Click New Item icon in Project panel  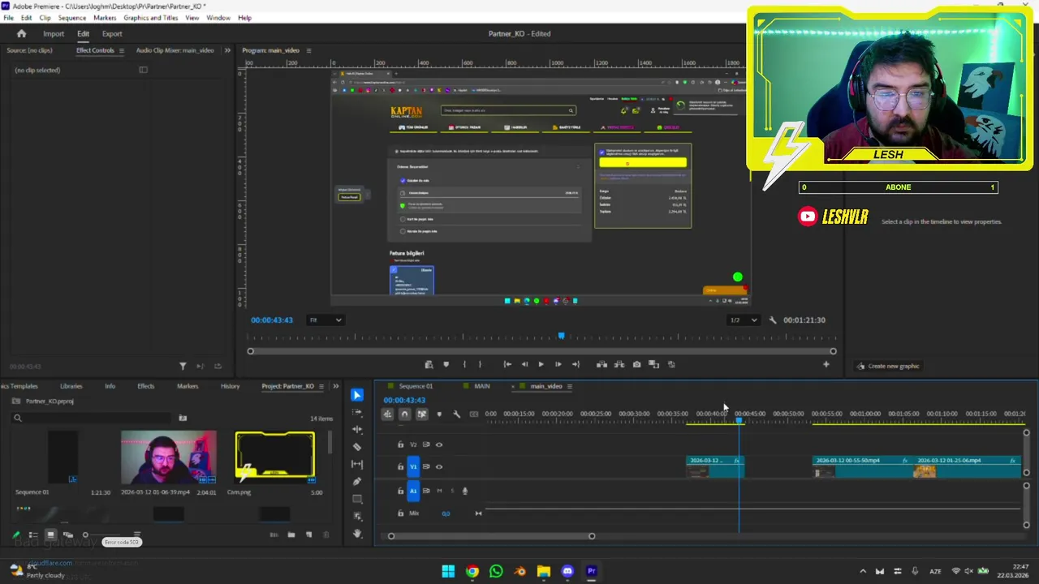(308, 535)
